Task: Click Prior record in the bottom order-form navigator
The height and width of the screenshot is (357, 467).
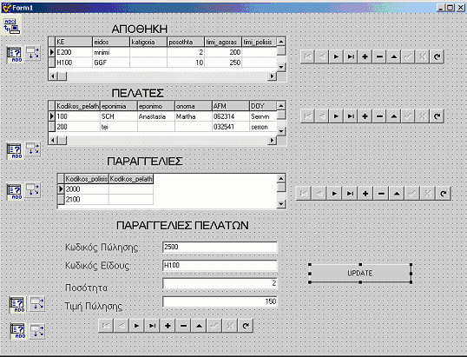Action: 122,326
